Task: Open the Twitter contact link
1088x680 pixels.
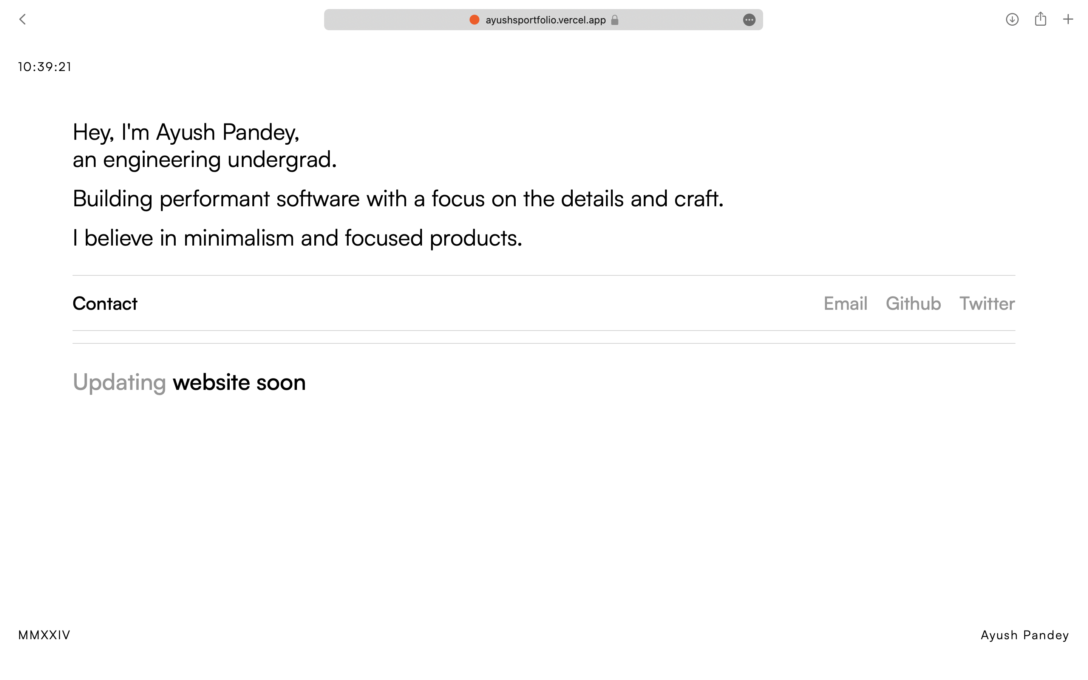Action: point(987,304)
